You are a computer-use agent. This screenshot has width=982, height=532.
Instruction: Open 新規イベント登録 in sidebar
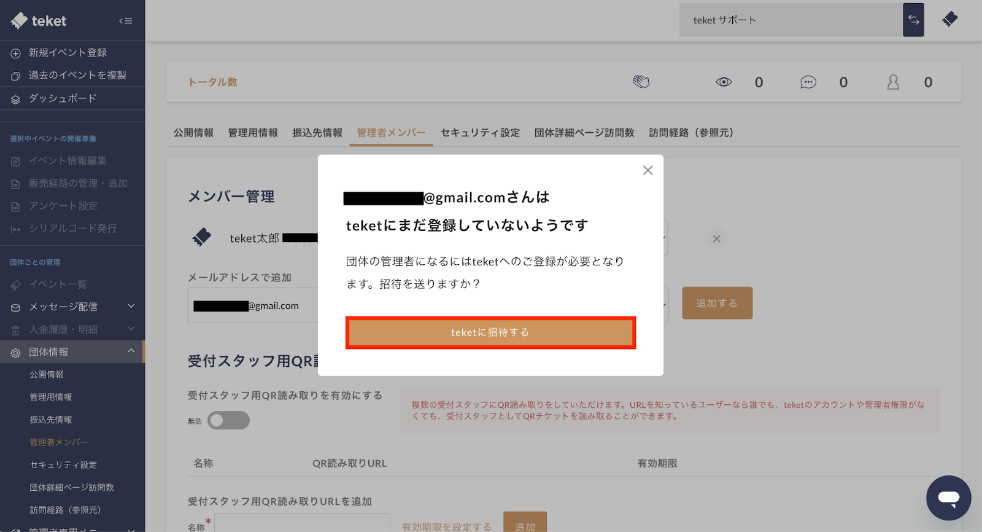click(68, 53)
